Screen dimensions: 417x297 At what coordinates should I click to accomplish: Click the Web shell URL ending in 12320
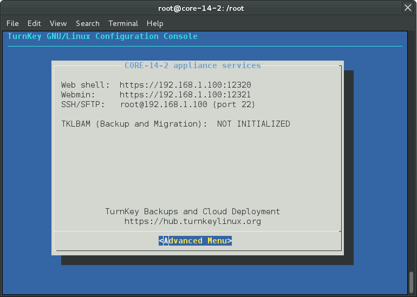(185, 85)
